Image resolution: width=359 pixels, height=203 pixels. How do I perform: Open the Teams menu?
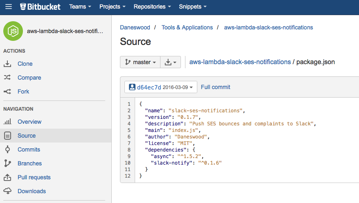80,7
